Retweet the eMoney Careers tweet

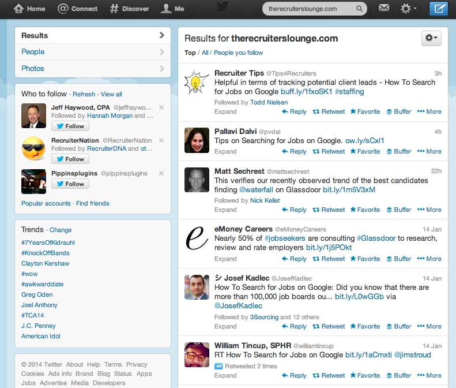tap(329, 259)
